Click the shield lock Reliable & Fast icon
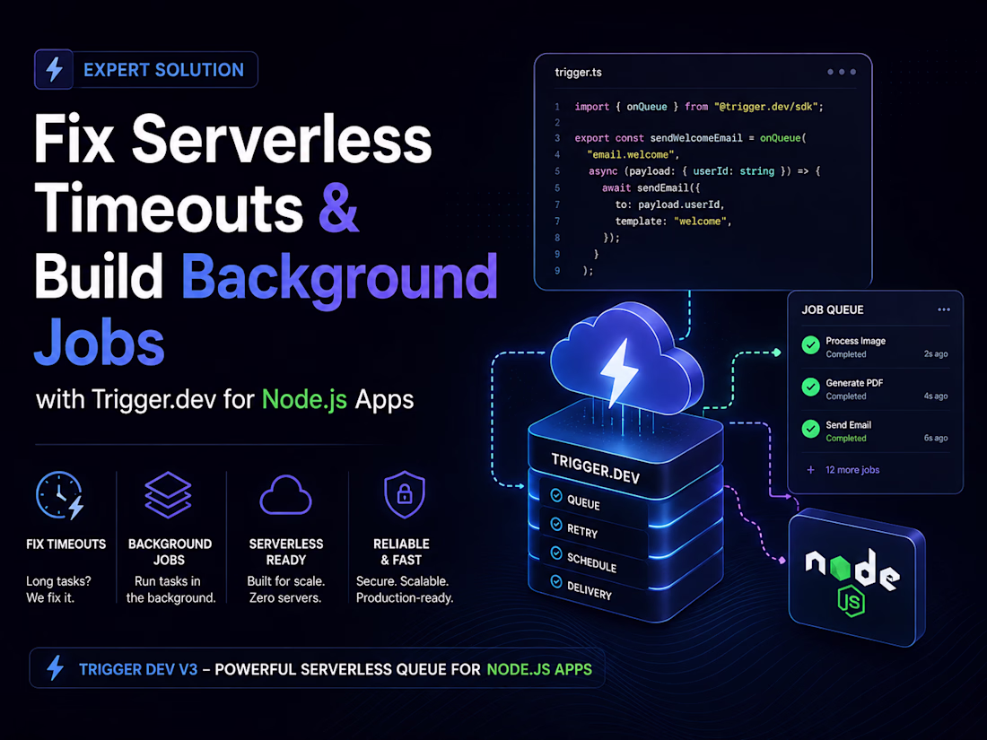The height and width of the screenshot is (740, 987). (404, 494)
